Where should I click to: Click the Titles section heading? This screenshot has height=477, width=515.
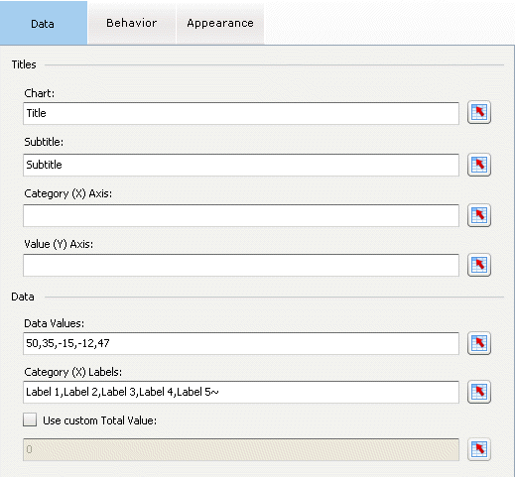coord(24,64)
